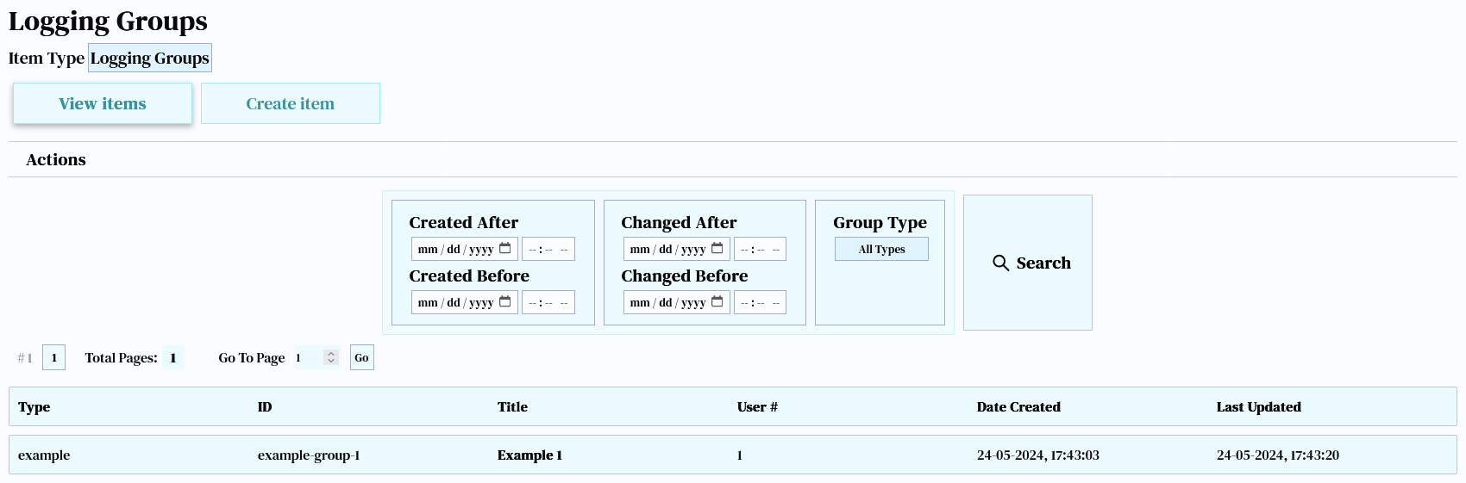Switch to the Create item tab
The height and width of the screenshot is (483, 1466).
[x=291, y=103]
